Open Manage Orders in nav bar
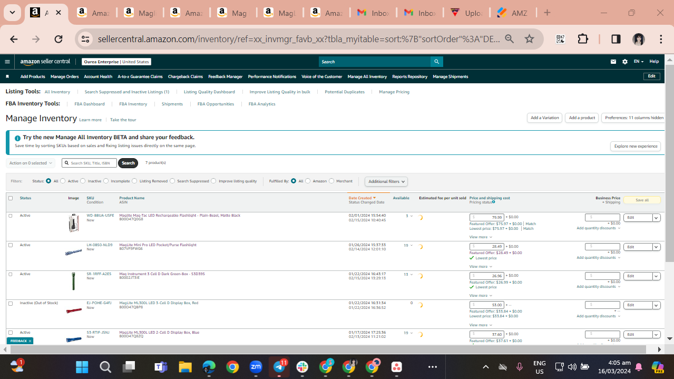The image size is (674, 379). [65, 76]
